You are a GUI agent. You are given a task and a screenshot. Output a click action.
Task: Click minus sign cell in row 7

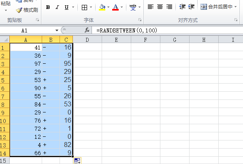(x=51, y=96)
